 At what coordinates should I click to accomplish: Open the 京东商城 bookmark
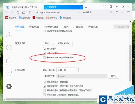click(x=11, y=18)
